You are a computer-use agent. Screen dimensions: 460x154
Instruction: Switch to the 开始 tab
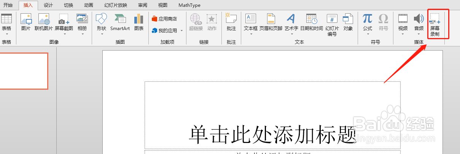(8, 5)
